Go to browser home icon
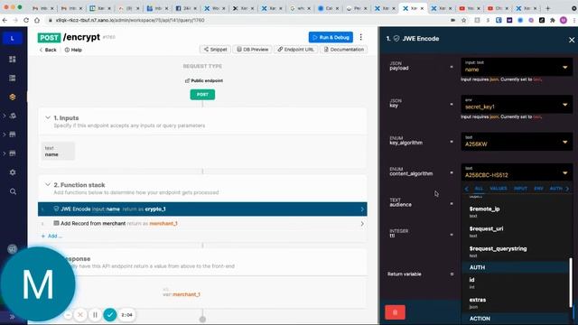 point(37,20)
